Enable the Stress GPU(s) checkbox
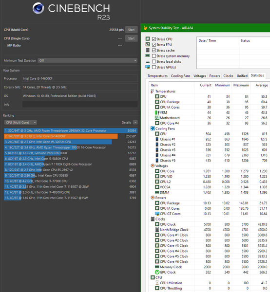Image resolution: width=270 pixels, height=292 pixels. (154, 67)
